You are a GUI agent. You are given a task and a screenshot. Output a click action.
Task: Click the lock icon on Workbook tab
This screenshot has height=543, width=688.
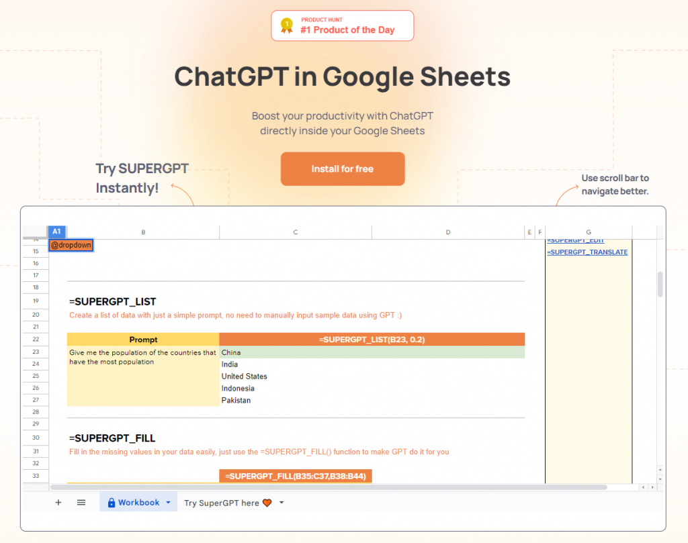(x=112, y=503)
